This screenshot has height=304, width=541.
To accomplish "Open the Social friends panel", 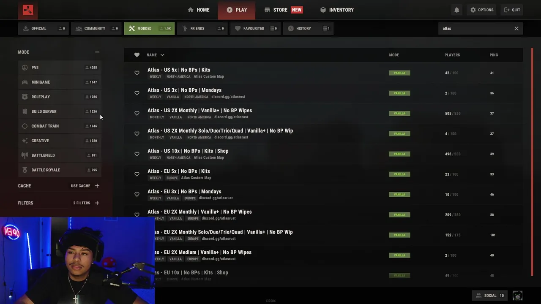I will coord(490,296).
